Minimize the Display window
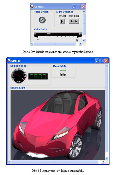116x175 pixels. (x=97, y=61)
